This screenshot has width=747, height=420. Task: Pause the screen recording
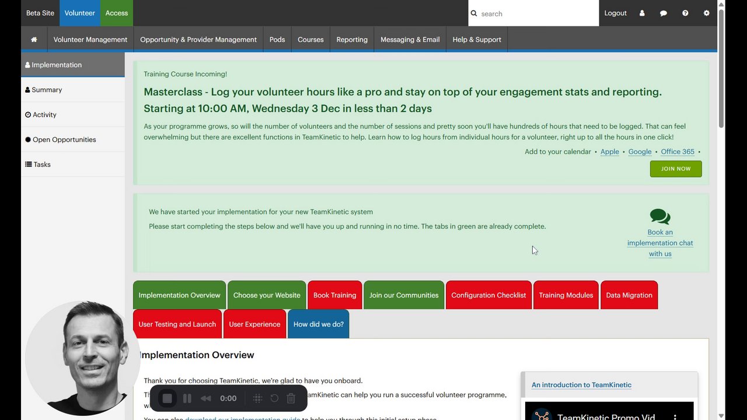187,398
